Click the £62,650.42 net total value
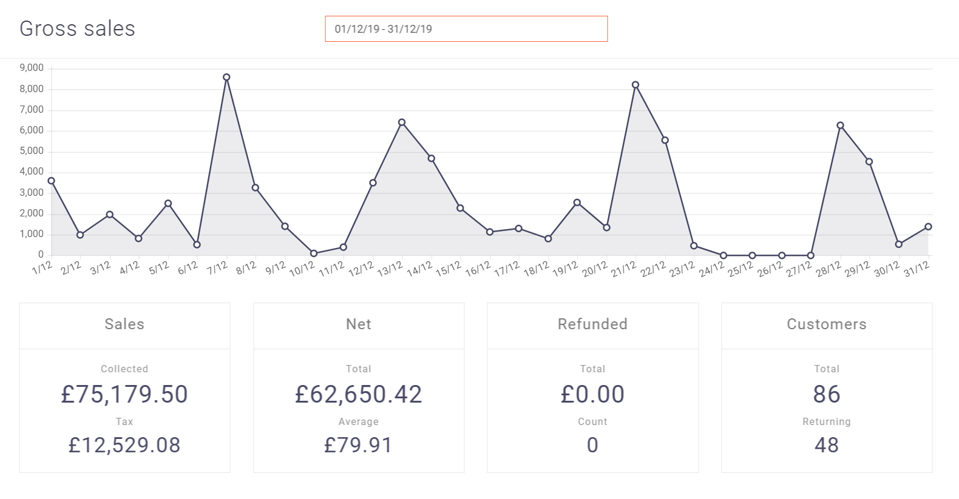Screen dimensions: 959x499 pyautogui.click(x=359, y=395)
